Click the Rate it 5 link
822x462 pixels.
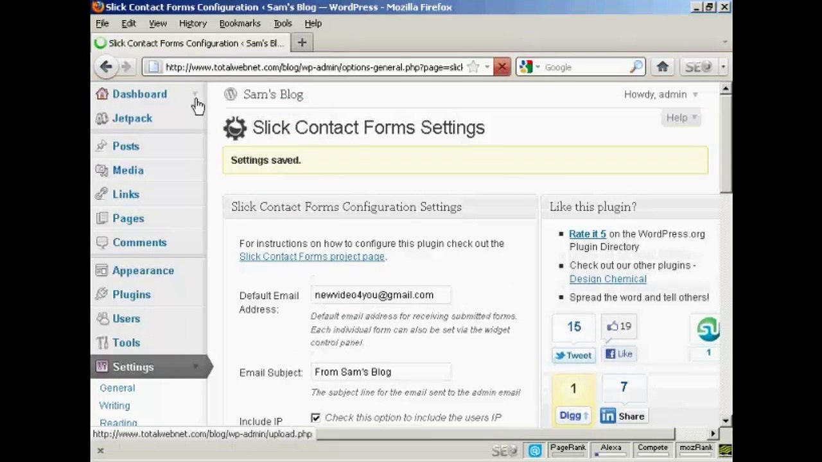coord(588,234)
